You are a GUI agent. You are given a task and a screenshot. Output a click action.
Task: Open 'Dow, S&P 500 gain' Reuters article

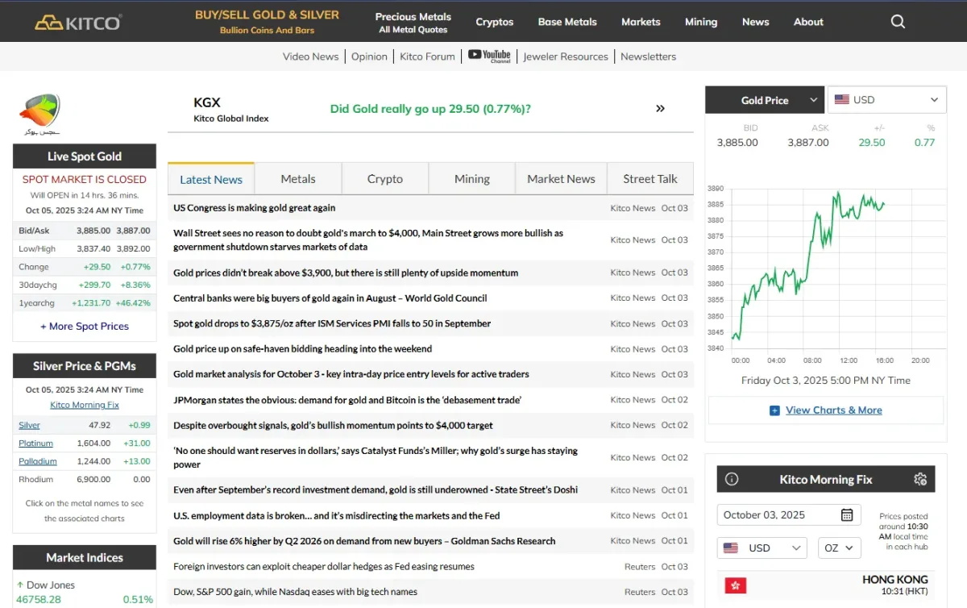coord(295,592)
